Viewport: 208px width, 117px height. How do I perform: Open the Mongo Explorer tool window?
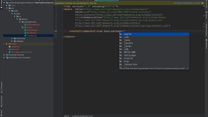click(x=206, y=29)
